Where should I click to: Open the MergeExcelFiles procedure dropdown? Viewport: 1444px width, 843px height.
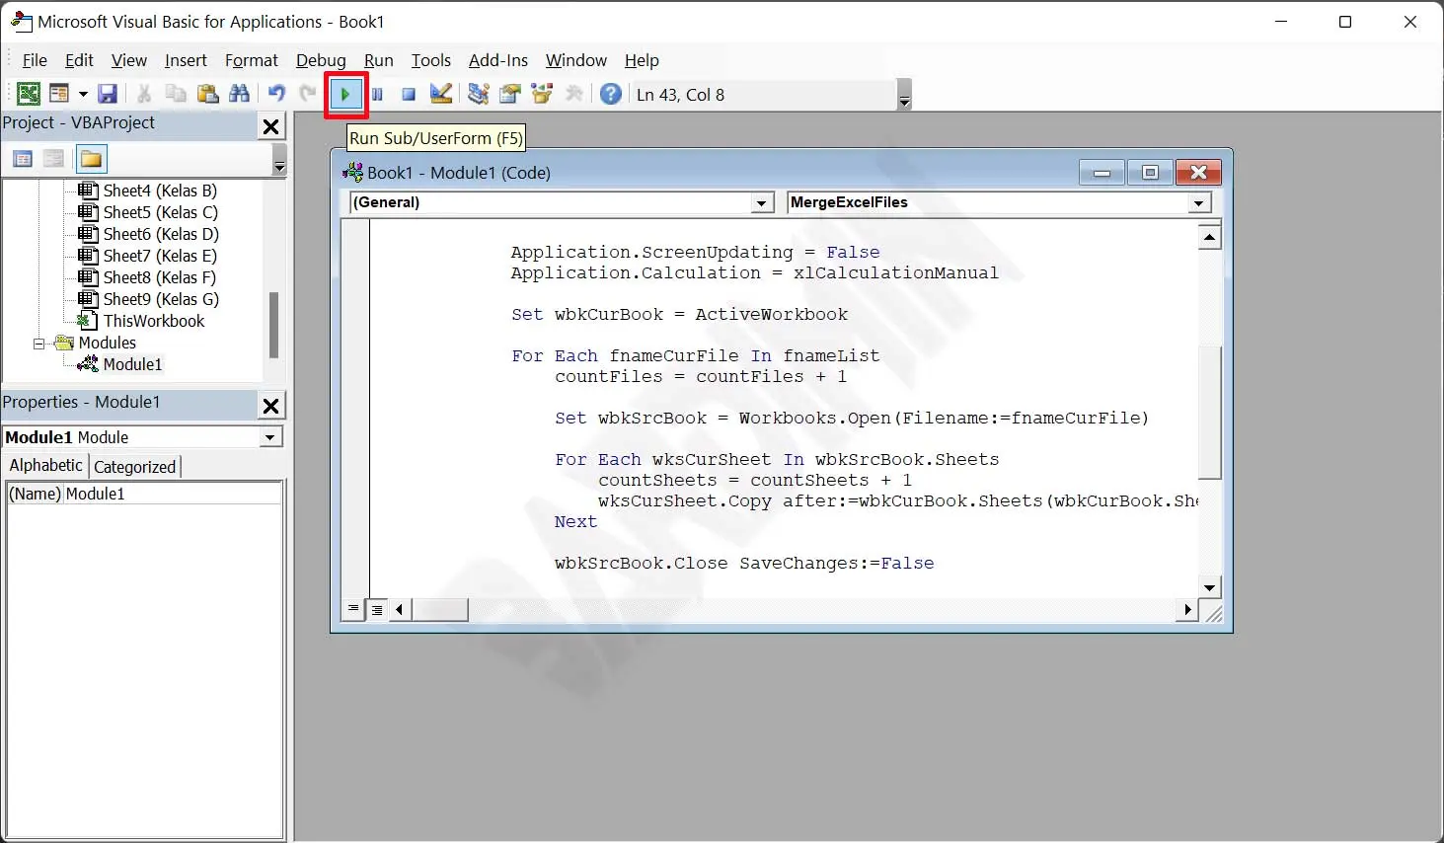coord(1199,203)
